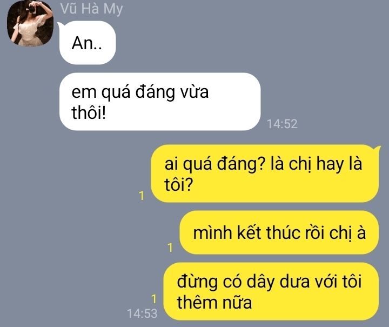This screenshot has height=327, width=389.
Task: Tap the sender name Vũ Hà My
Action: point(91,9)
